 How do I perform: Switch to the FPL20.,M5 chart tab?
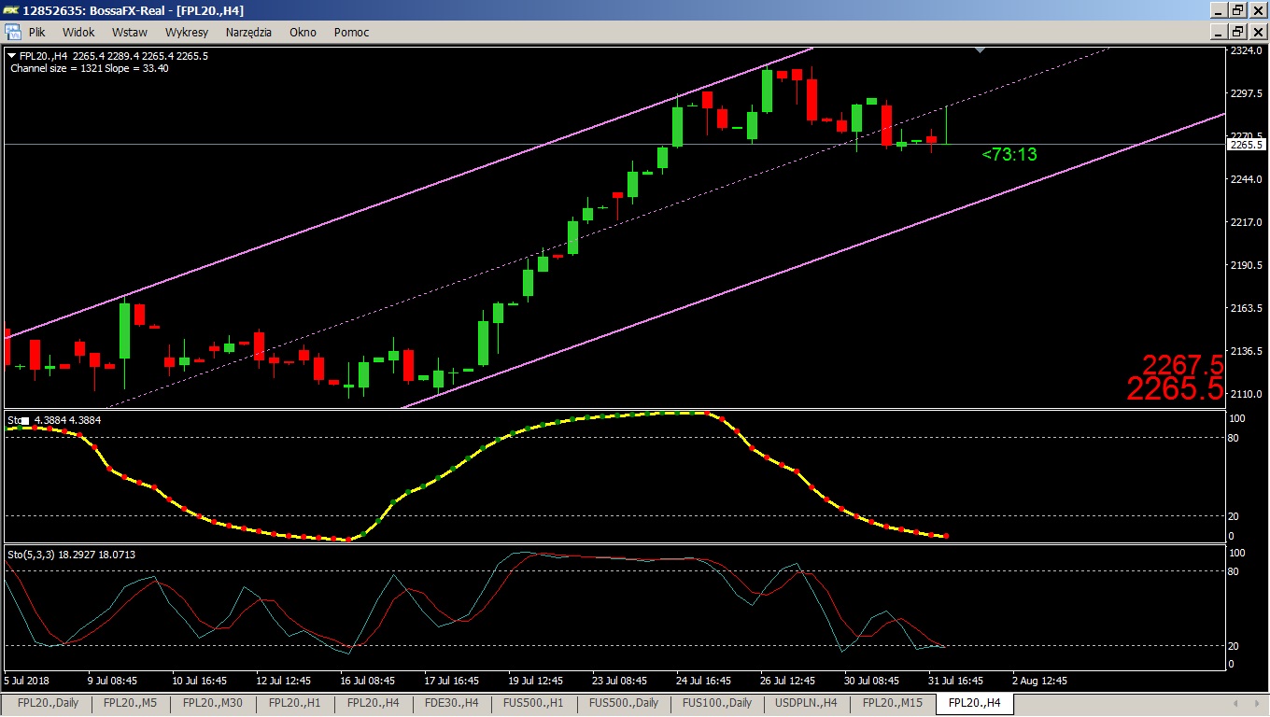[x=131, y=703]
